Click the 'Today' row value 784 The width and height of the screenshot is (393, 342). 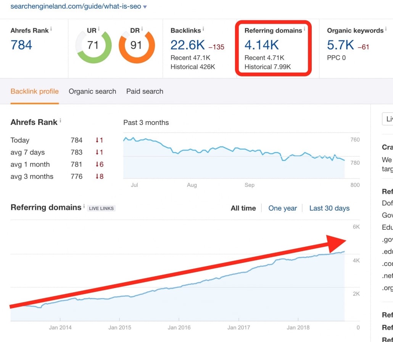[x=76, y=140]
